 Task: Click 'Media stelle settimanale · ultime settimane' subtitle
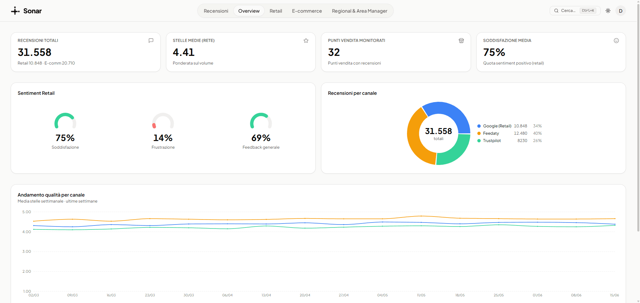pos(57,201)
